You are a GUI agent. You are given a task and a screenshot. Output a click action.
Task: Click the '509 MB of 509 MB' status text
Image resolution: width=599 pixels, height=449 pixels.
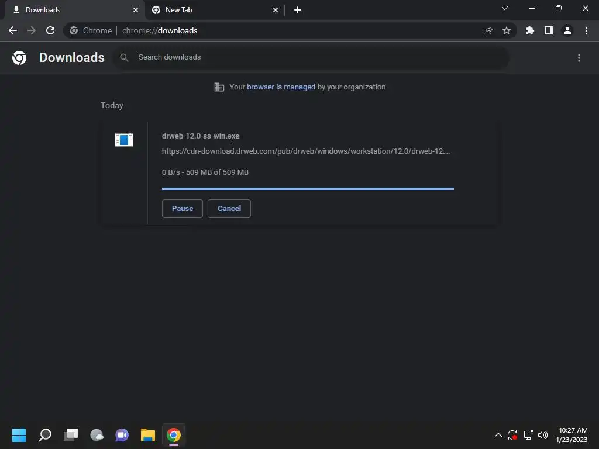[218, 172]
